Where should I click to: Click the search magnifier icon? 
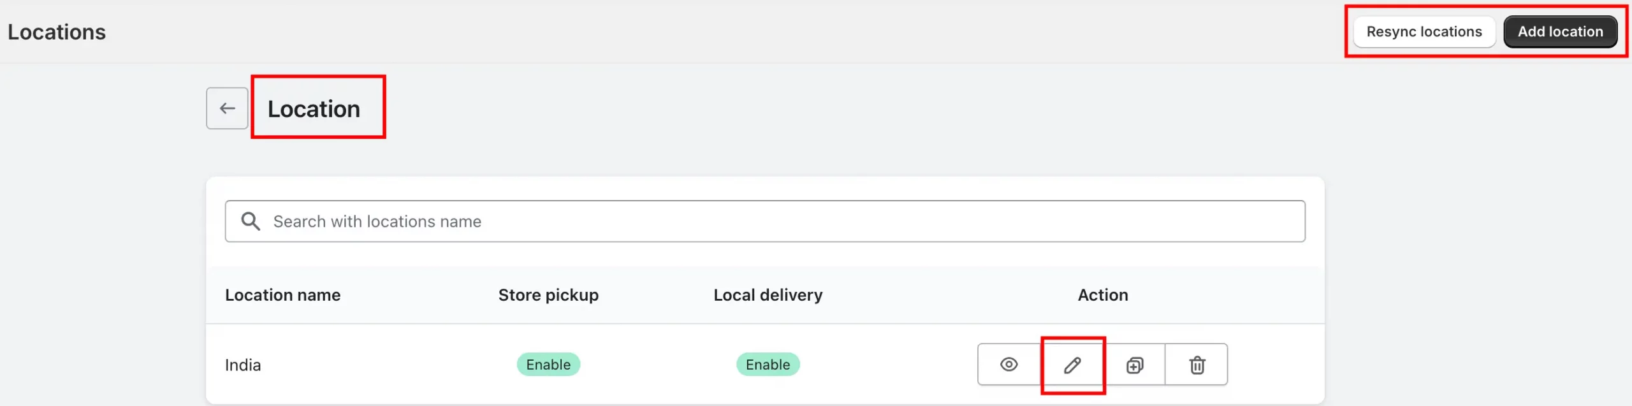point(251,221)
